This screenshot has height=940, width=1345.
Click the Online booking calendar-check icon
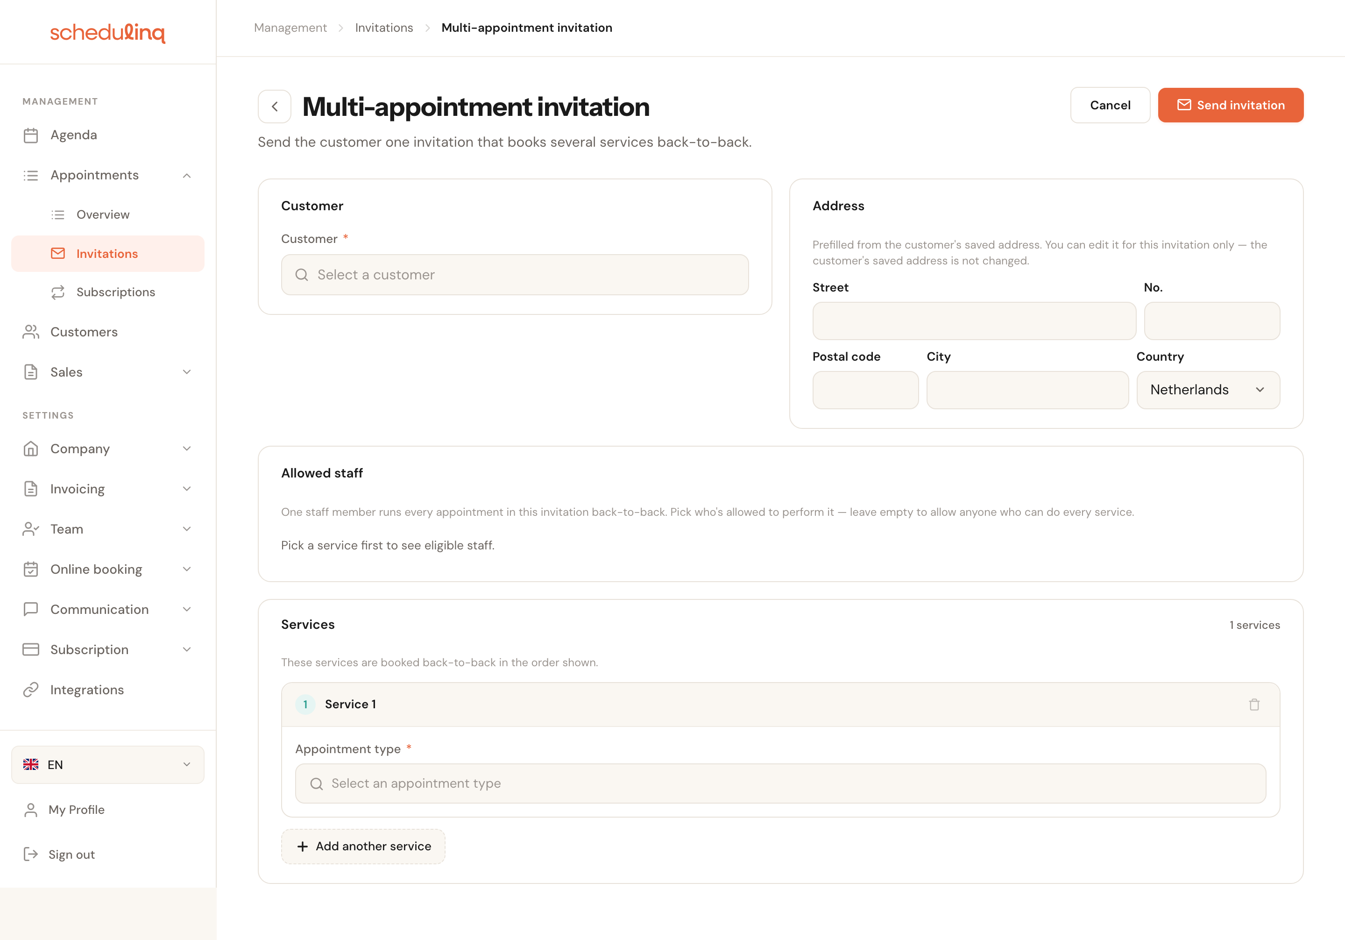30,569
